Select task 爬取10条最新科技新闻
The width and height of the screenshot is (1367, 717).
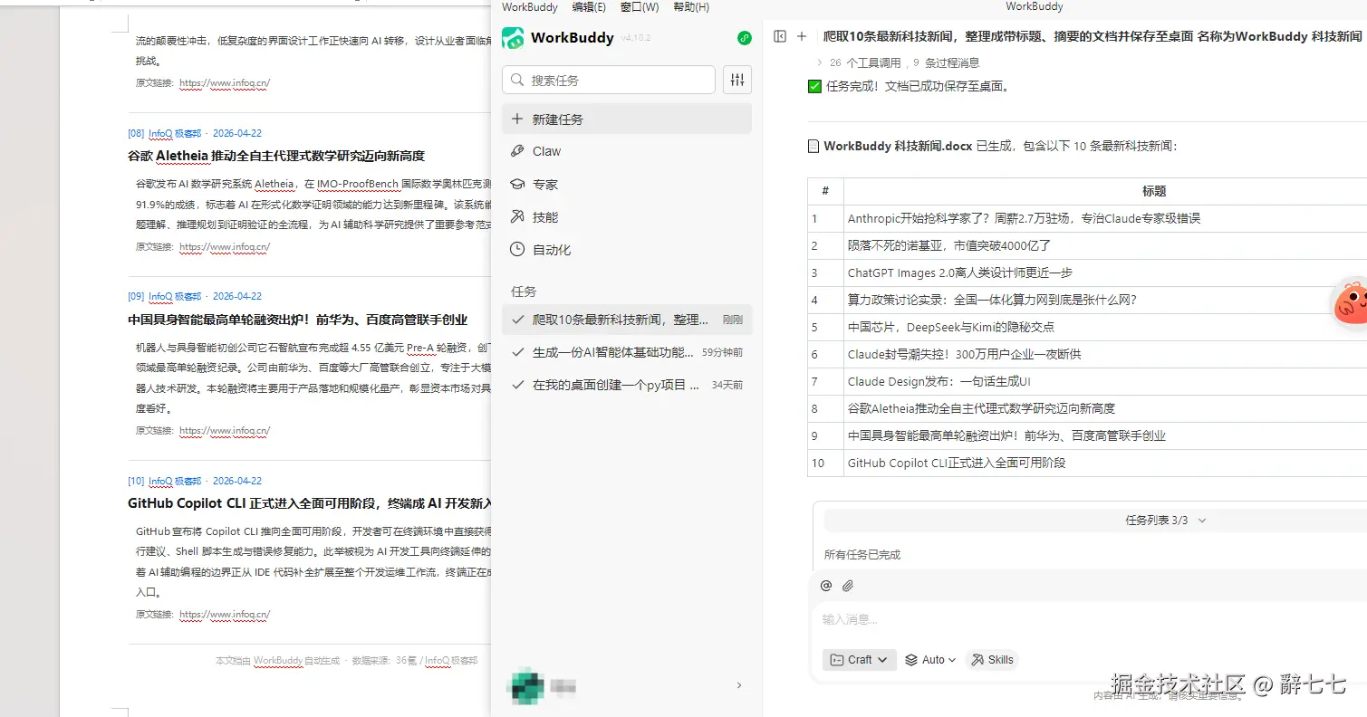tap(627, 320)
